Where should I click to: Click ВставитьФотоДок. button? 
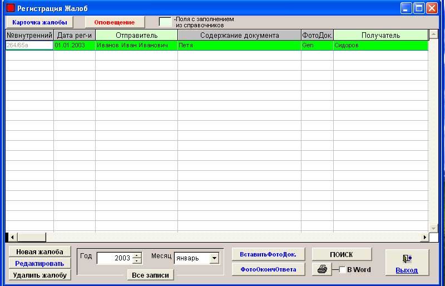268,254
